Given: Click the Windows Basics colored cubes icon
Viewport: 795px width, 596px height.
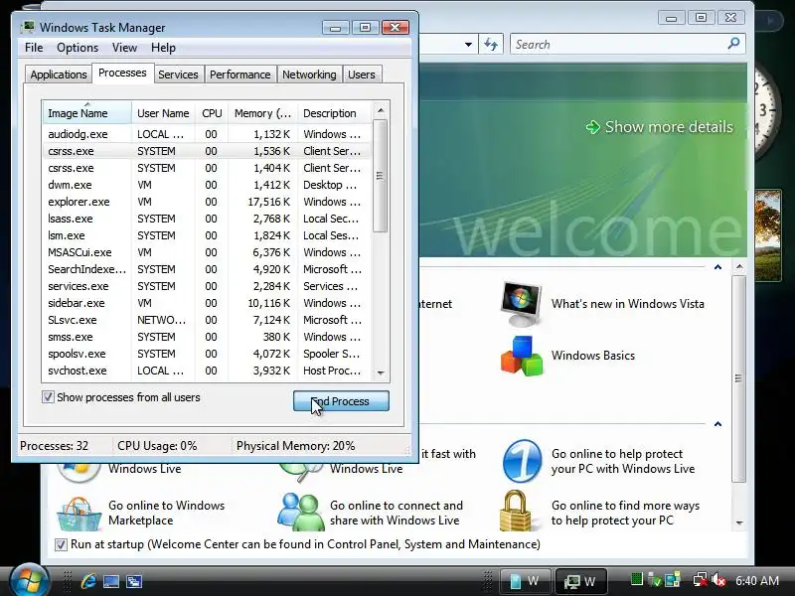Looking at the screenshot, I should coord(521,356).
